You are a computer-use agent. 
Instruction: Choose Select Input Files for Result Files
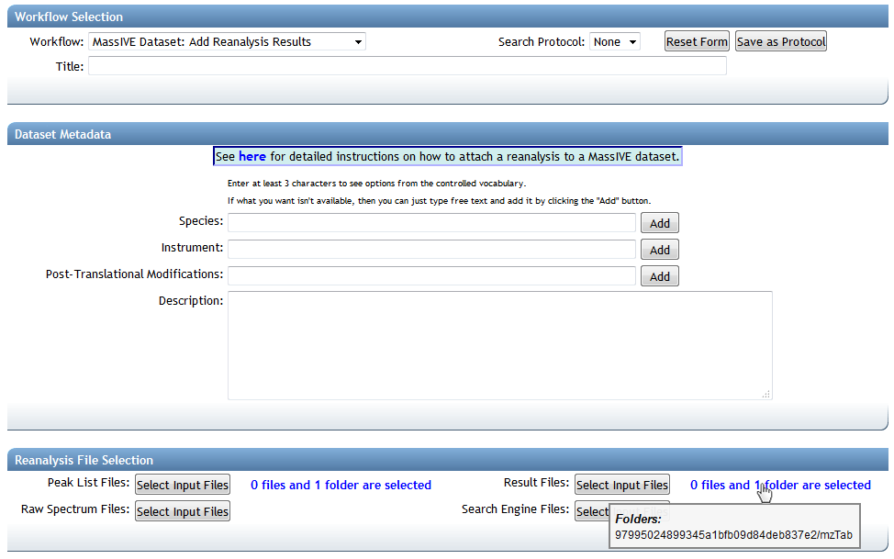click(621, 485)
